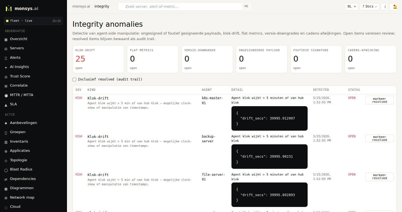Image resolution: width=402 pixels, height=212 pixels.
Task: Enable 'Inclusief resolved (audit trail)' checkbox
Action: click(75, 79)
